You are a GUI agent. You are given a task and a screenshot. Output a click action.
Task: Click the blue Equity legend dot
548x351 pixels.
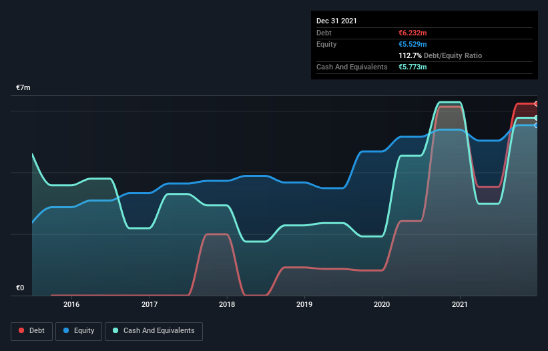(x=66, y=330)
